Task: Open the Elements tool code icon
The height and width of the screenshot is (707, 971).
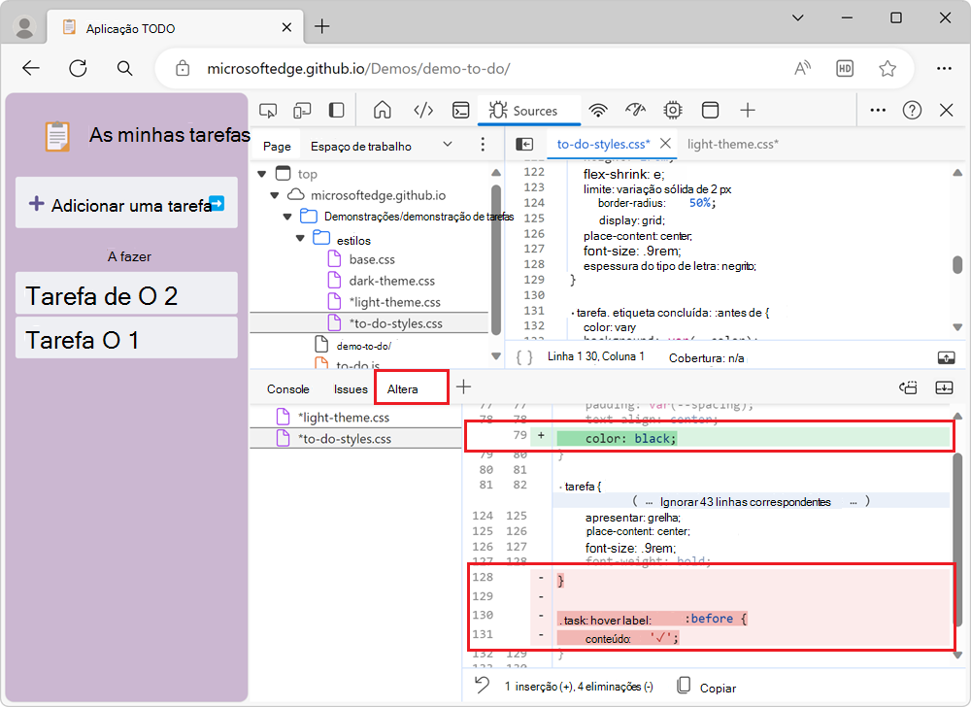Action: pos(423,111)
